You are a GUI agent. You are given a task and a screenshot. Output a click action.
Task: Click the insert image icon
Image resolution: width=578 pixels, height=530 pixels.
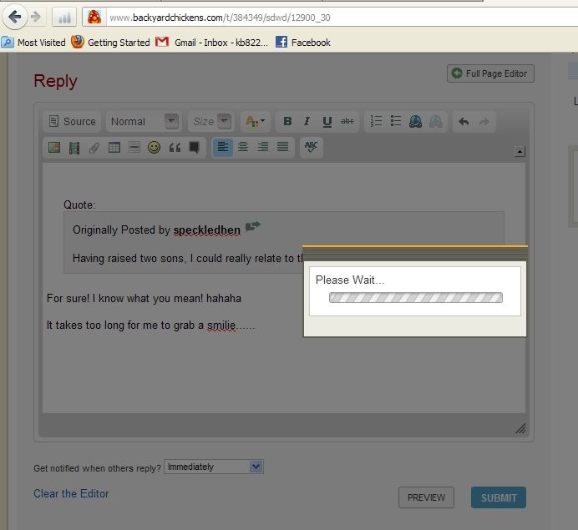(54, 148)
